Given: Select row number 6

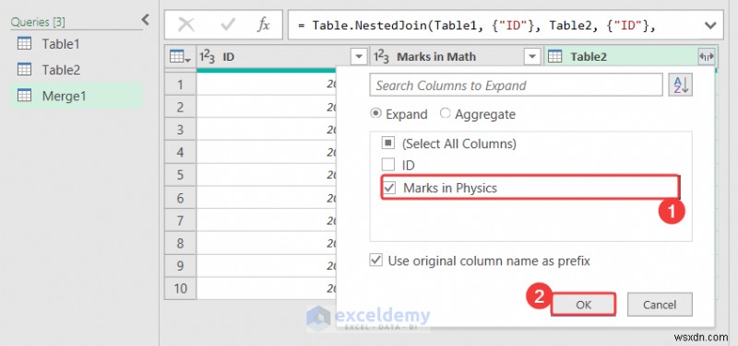Looking at the screenshot, I should (x=180, y=198).
